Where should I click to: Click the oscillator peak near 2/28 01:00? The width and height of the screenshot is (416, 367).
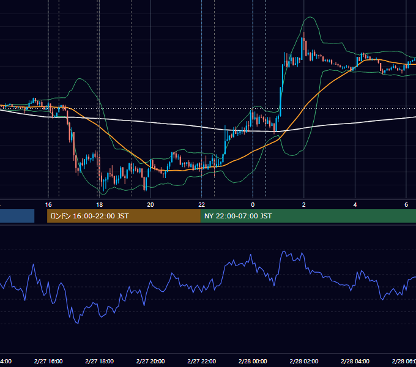[x=284, y=251]
